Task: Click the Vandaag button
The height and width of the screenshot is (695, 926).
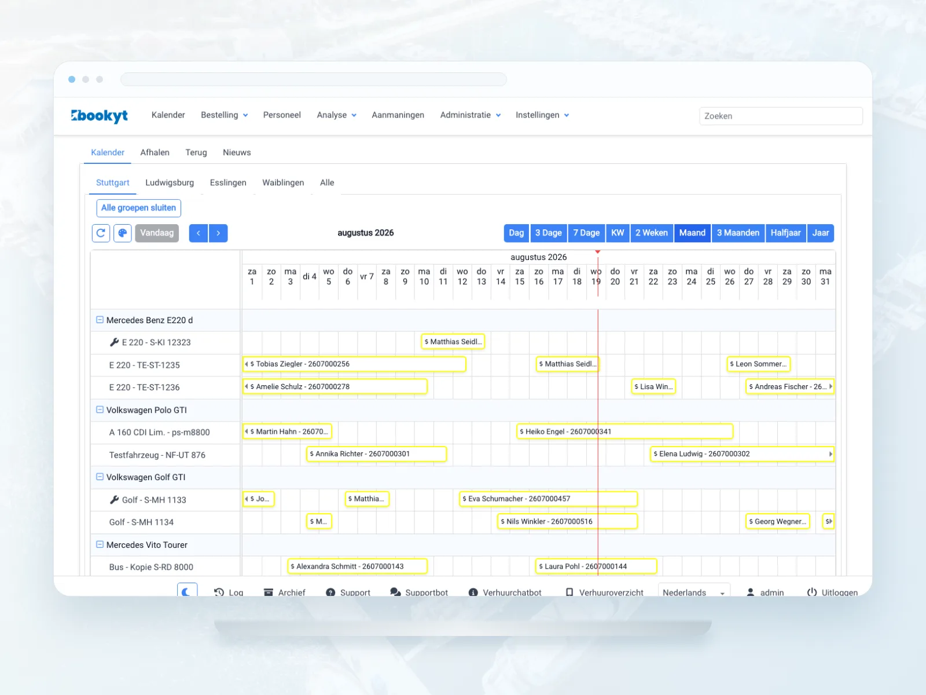Action: tap(157, 233)
